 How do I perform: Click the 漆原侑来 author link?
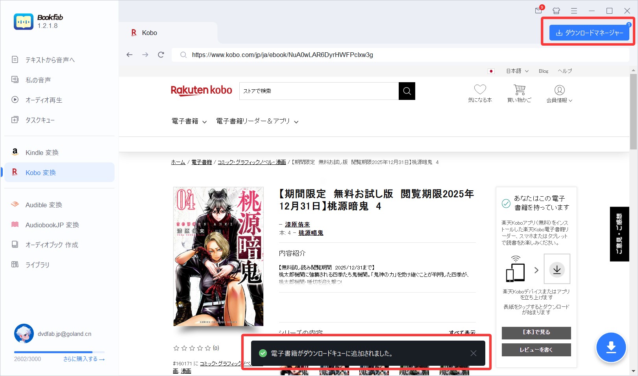tap(297, 225)
